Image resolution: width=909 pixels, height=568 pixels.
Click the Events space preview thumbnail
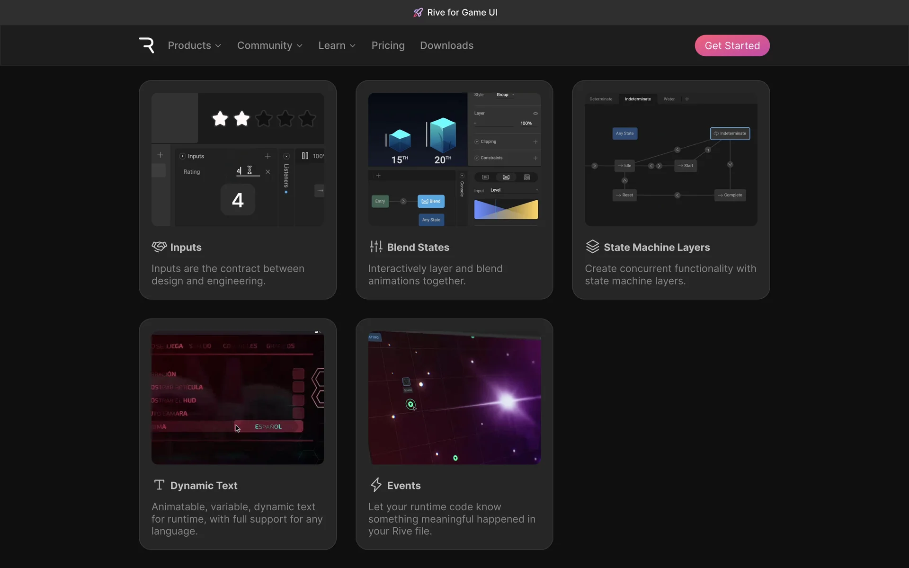click(454, 398)
